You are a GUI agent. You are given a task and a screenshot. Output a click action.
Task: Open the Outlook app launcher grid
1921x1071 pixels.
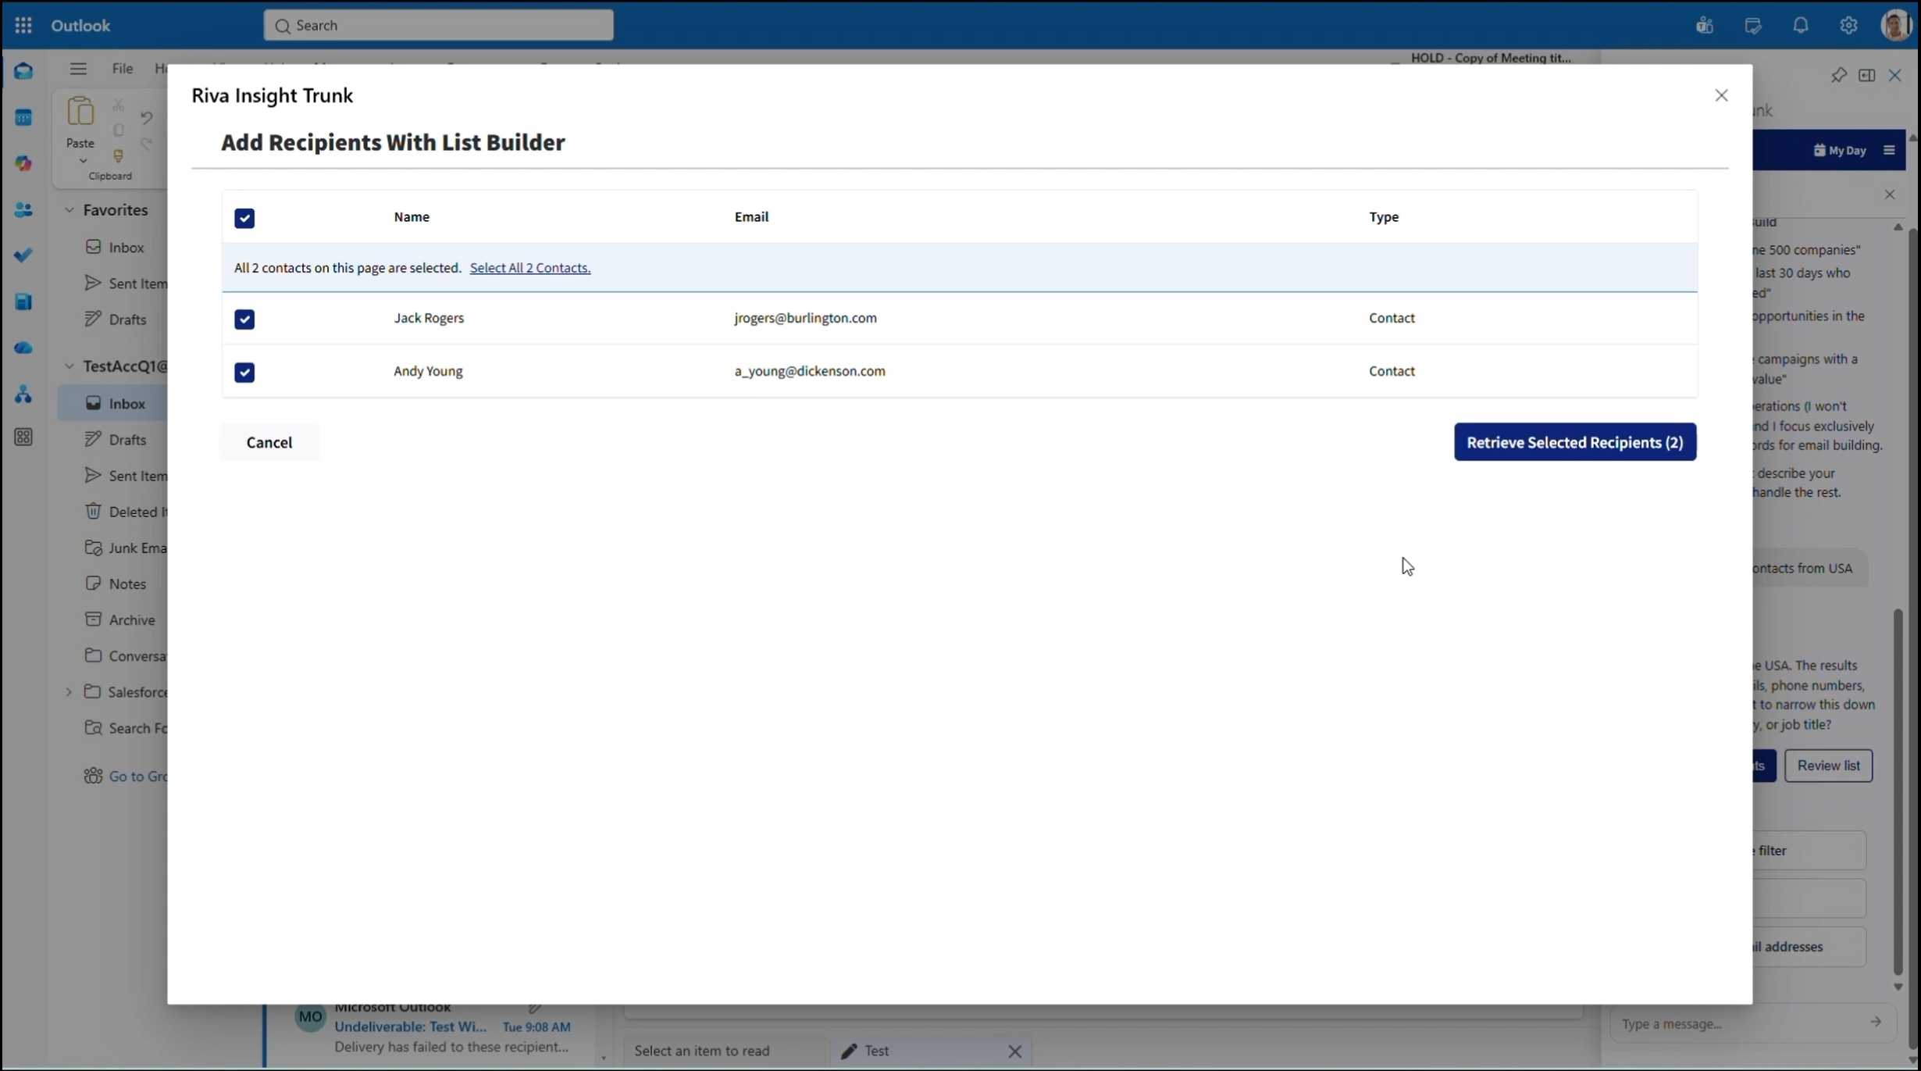tap(23, 25)
